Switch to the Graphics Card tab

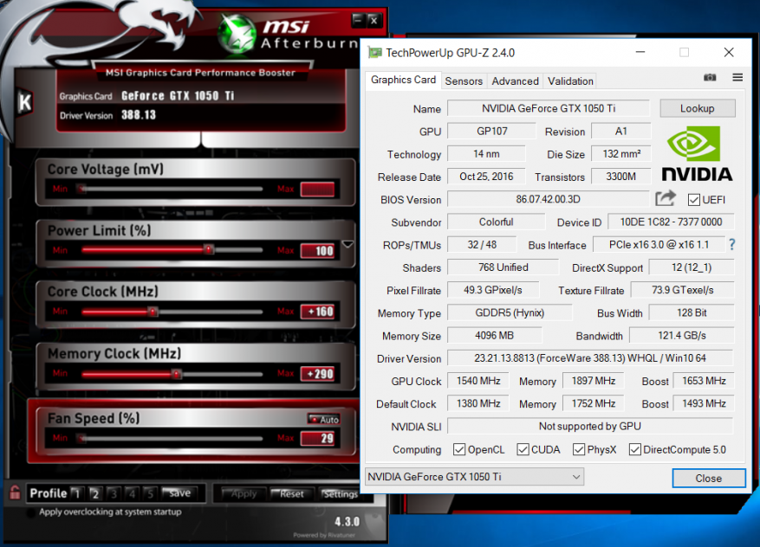coord(403,80)
